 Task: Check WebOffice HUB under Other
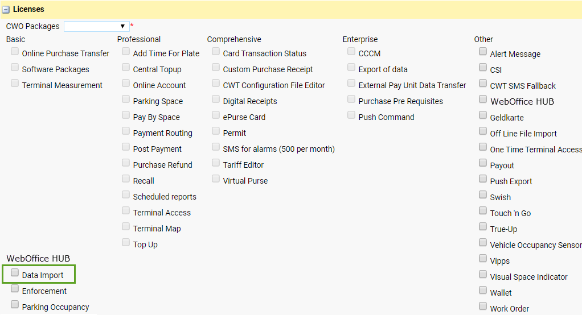[482, 99]
